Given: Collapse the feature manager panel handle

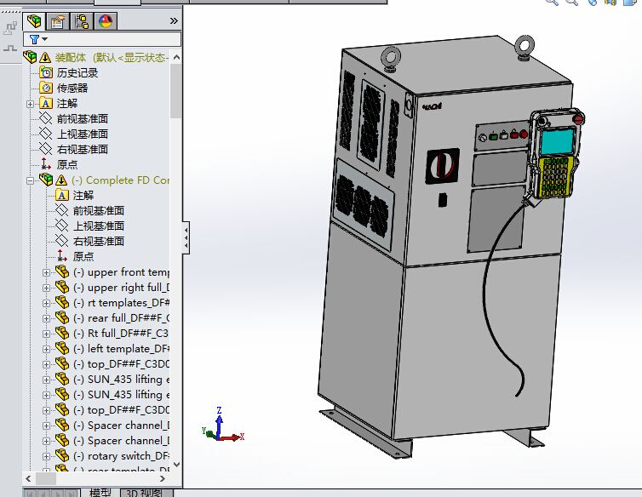Looking at the screenshot, I should pyautogui.click(x=186, y=237).
